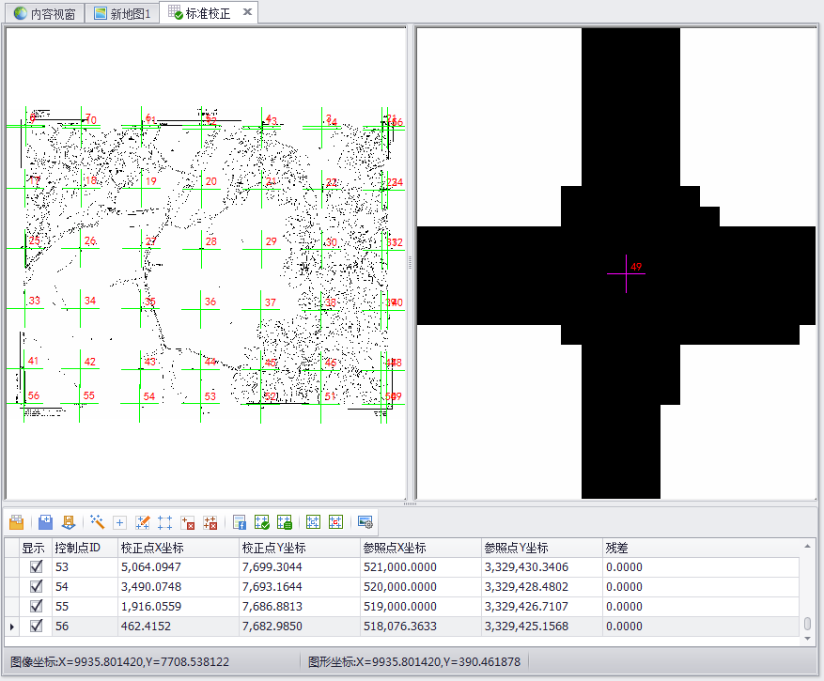This screenshot has width=824, height=681.
Task: Click the edit control point pencil icon
Action: tap(143, 522)
